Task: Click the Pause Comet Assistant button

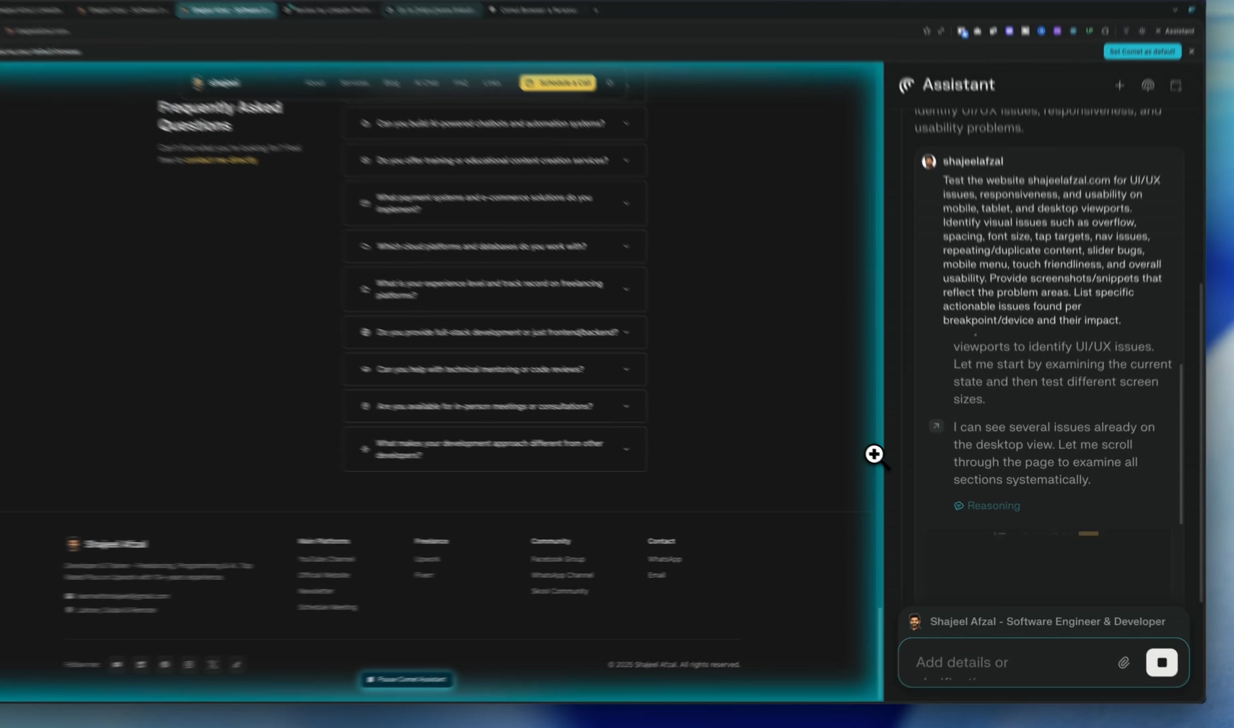Action: coord(407,679)
